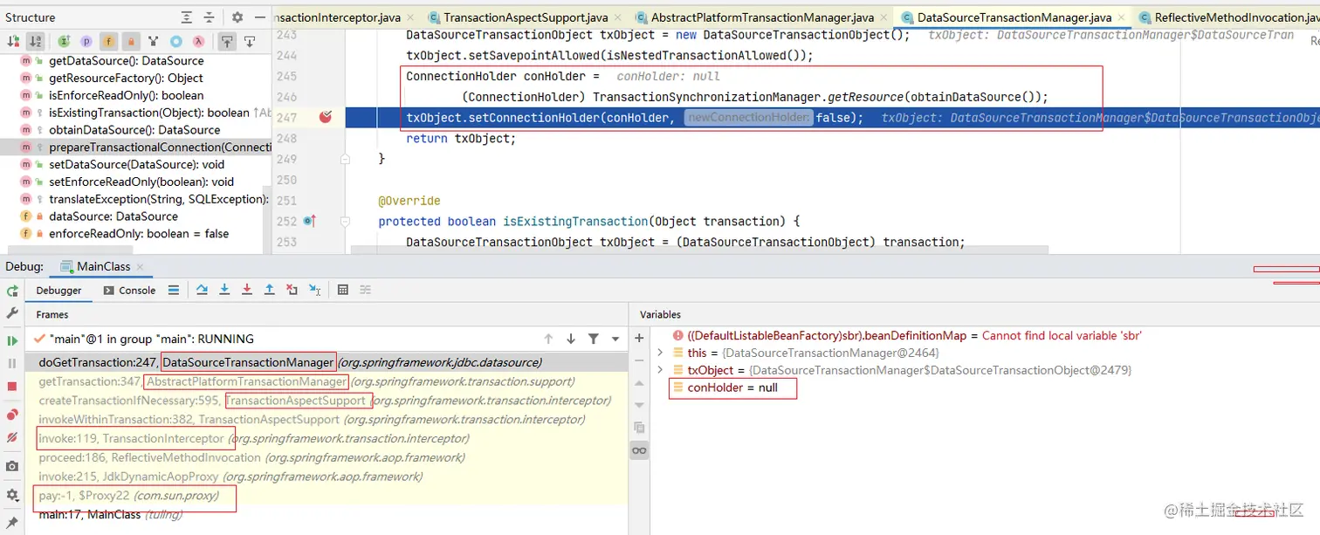Click the Rerun MainClass icon

[x=12, y=292]
